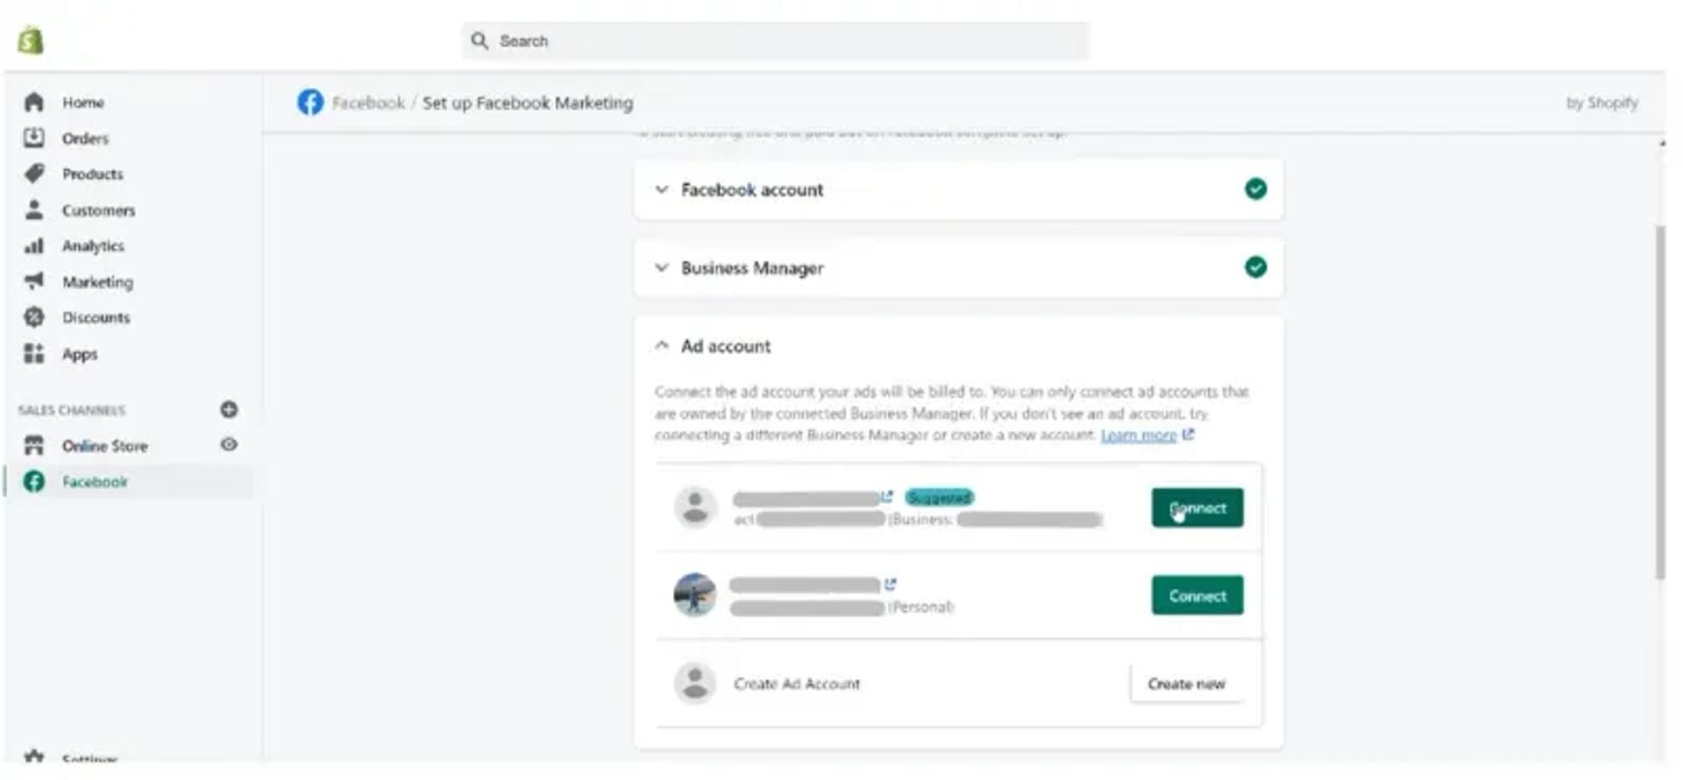Expand the Business Manager section
The image size is (1683, 780).
point(662,267)
